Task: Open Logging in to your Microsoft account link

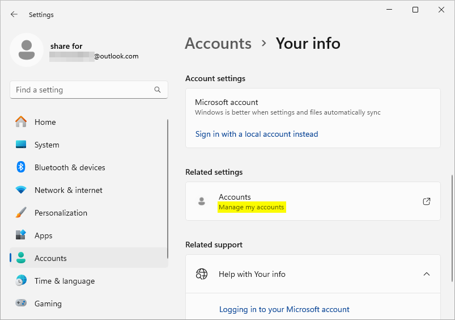Action: pos(284,309)
